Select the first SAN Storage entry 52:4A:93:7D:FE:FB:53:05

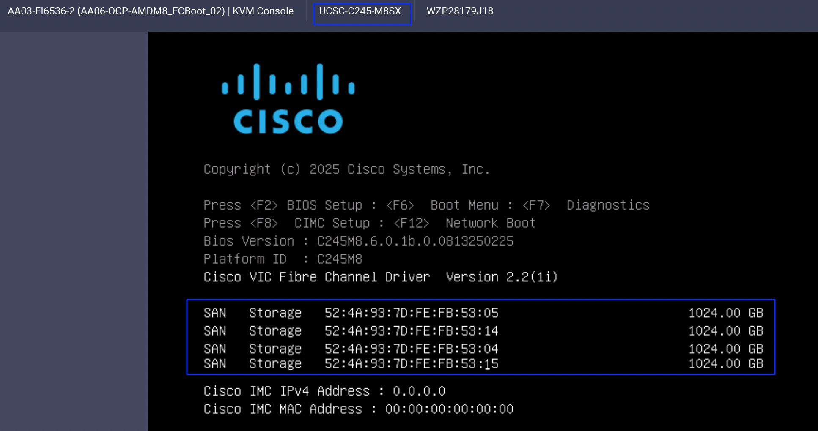[351, 313]
